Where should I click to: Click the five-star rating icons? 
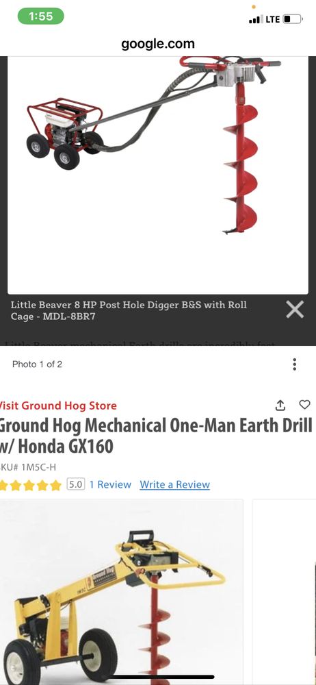[x=31, y=485]
